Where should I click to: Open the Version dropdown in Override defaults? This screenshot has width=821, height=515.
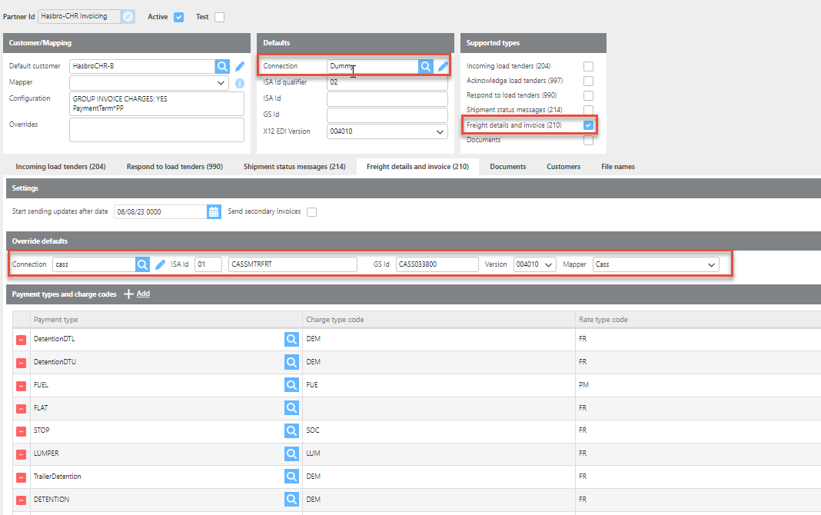point(534,264)
